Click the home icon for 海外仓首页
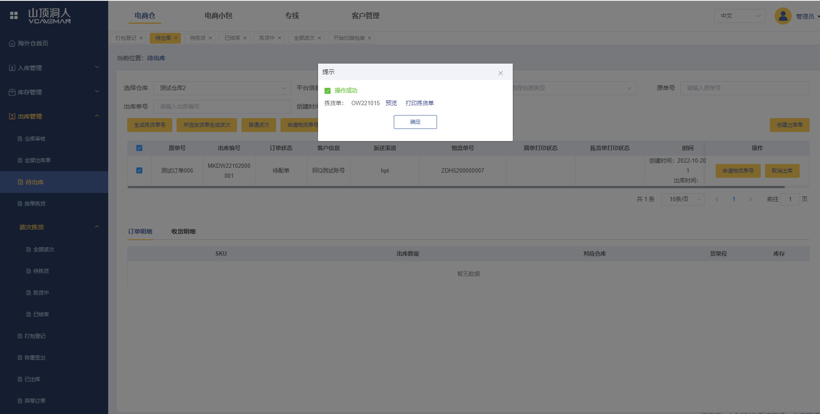Image resolution: width=820 pixels, height=414 pixels. (12, 43)
